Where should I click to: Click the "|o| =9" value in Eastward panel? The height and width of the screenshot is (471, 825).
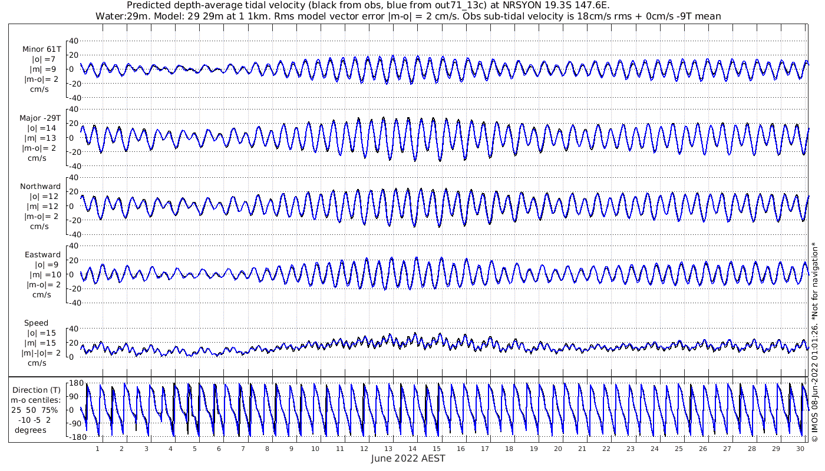[x=46, y=264]
